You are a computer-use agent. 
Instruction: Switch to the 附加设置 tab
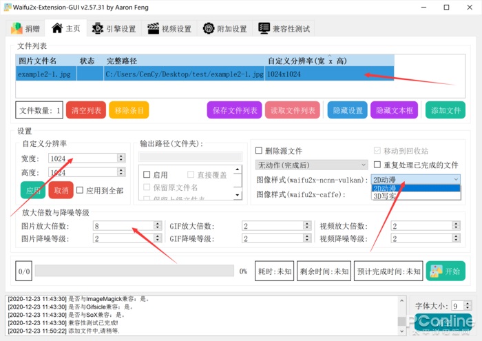point(224,29)
